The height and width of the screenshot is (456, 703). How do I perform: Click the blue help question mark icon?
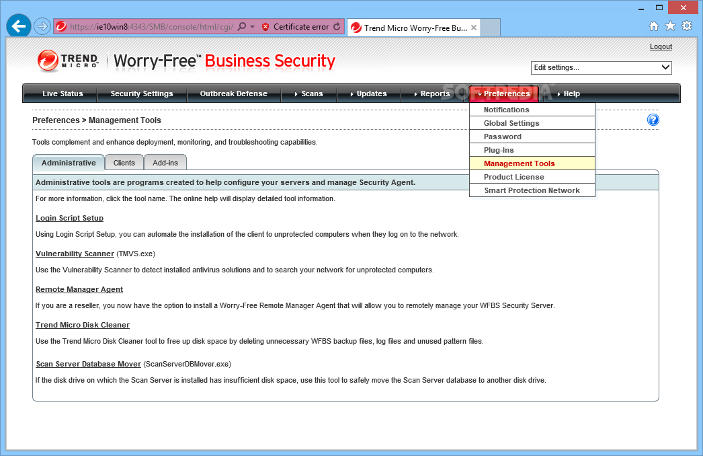(653, 120)
